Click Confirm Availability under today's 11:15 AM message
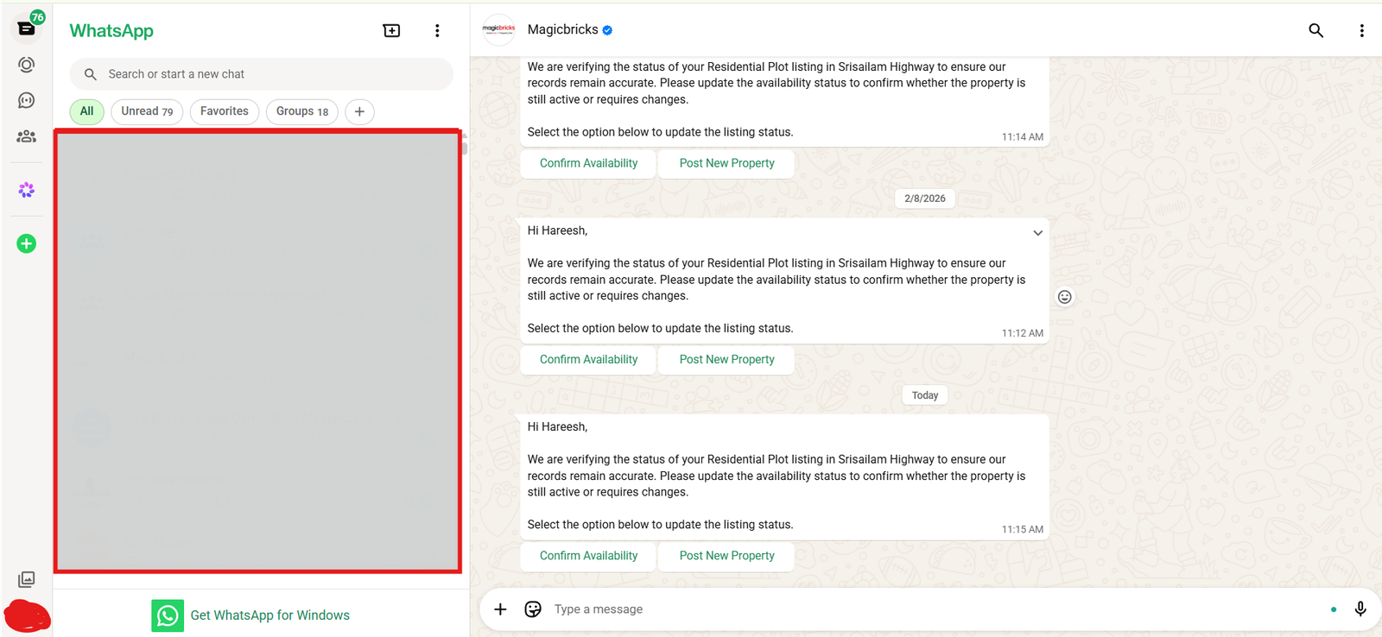Viewport: 1382px width, 637px height. 588,556
